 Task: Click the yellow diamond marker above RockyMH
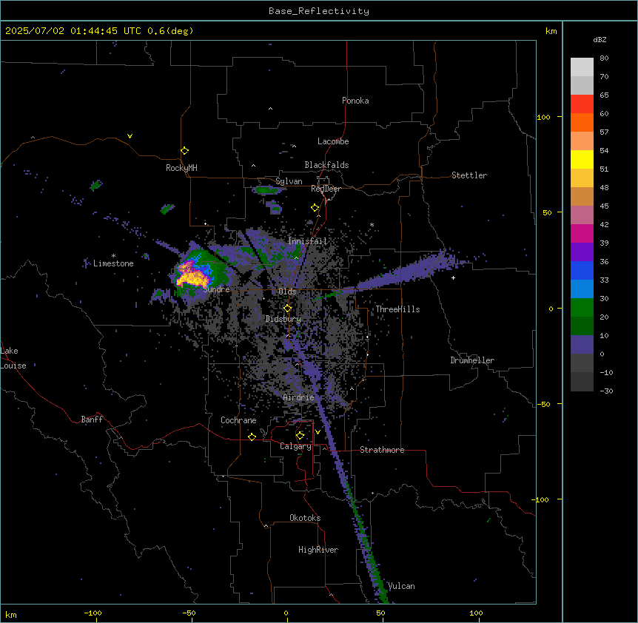click(x=184, y=151)
